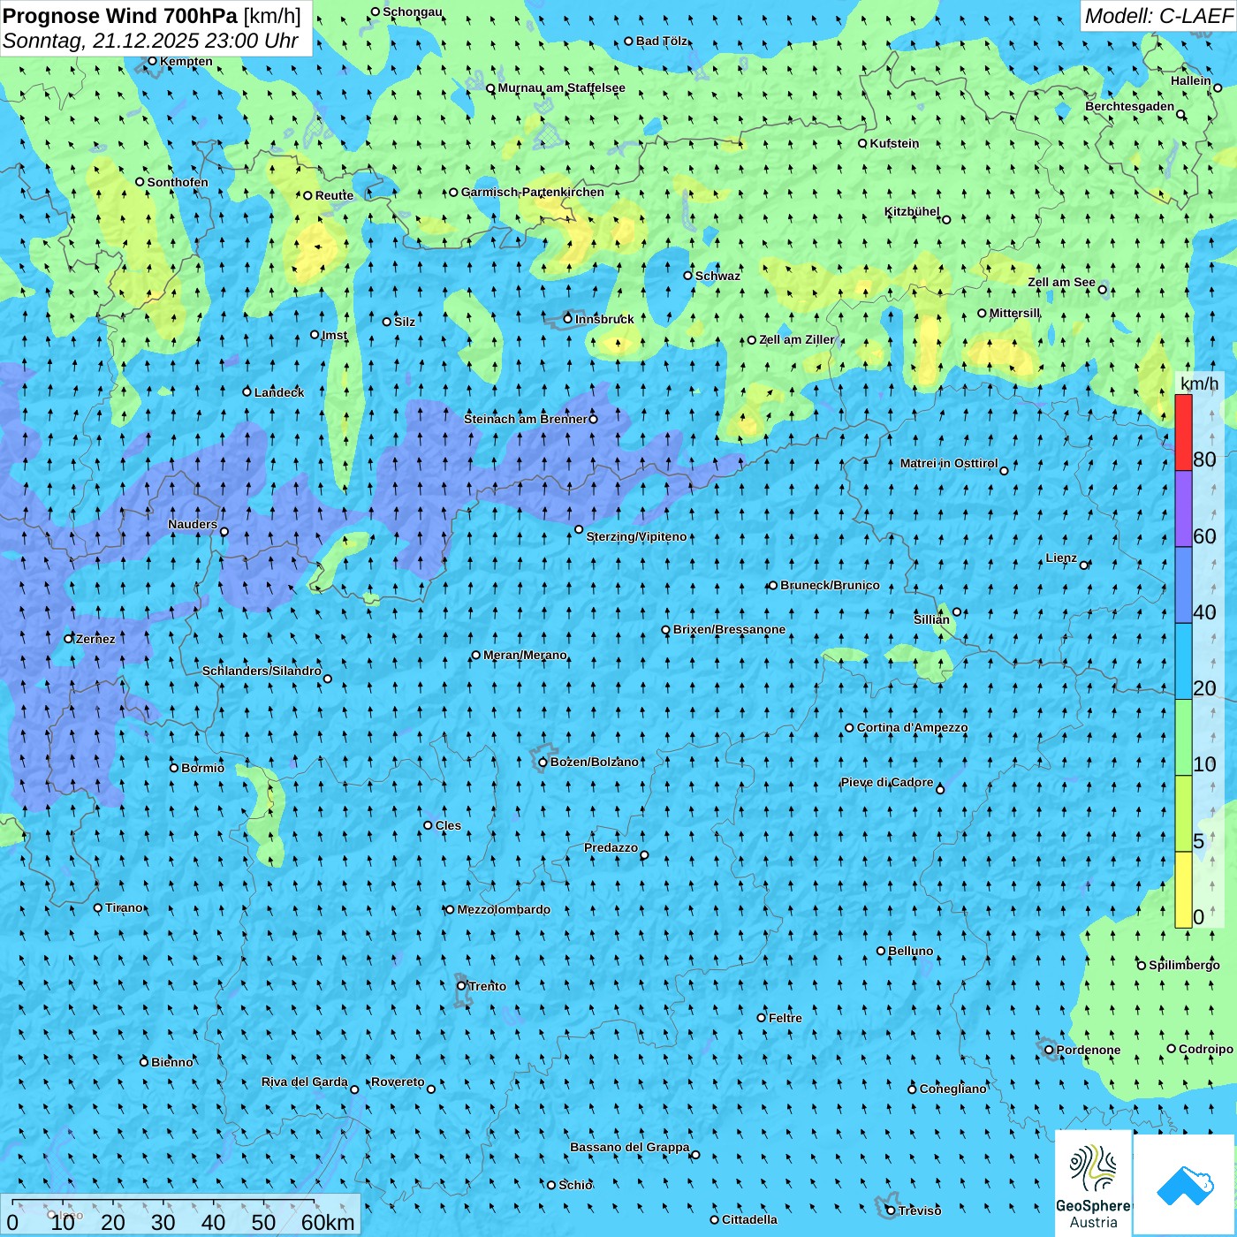The width and height of the screenshot is (1237, 1237).
Task: Click the Bormio label
Action: coord(203,768)
